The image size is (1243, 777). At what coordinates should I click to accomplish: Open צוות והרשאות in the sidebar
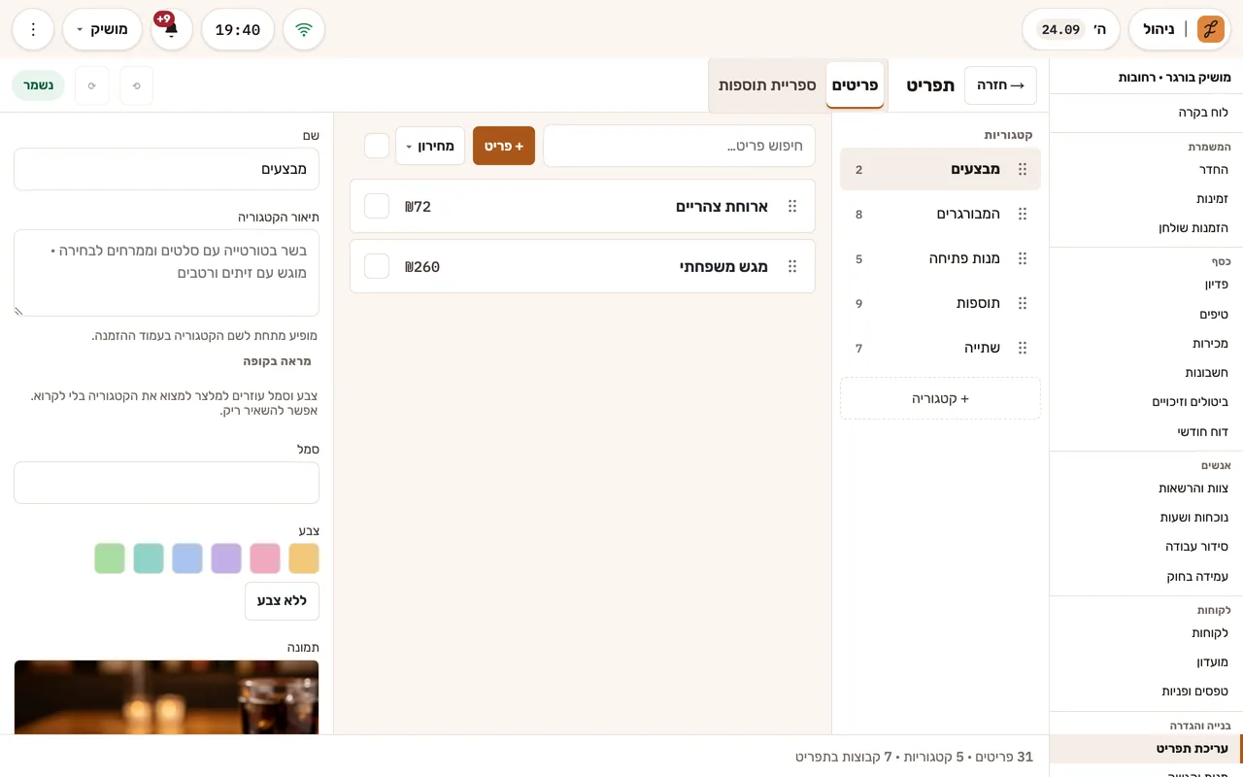(x=1146, y=489)
